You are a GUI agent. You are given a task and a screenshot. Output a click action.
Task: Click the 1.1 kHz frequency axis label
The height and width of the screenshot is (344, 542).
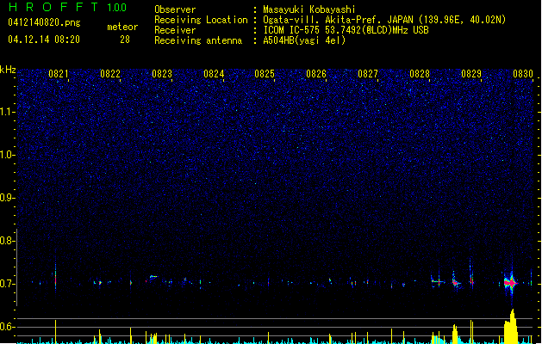(7, 112)
